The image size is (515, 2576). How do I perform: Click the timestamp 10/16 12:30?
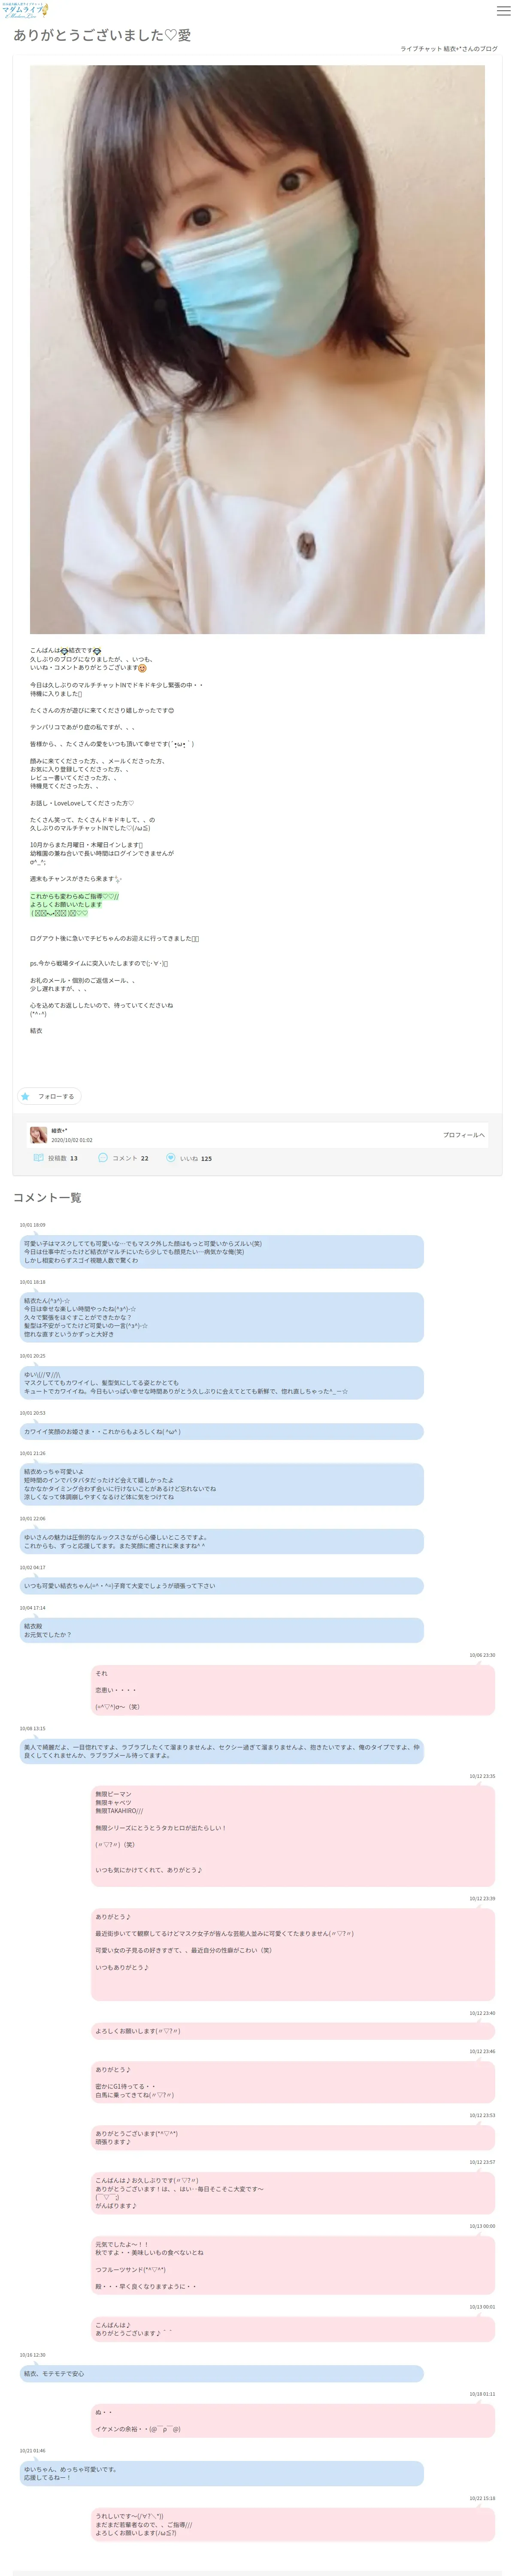32,2355
